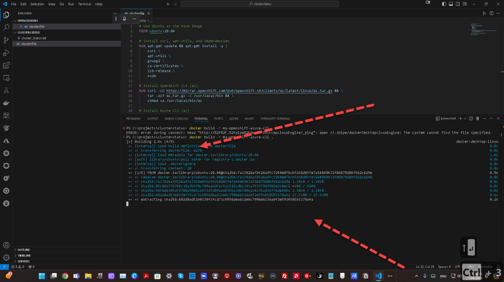
Task: Open the Manage gear menu
Action: click(6, 257)
